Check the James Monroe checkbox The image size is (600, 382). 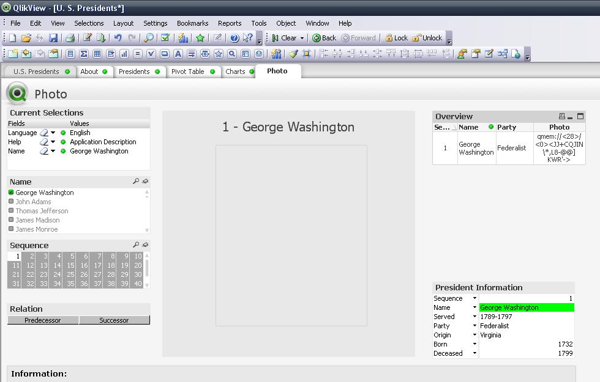tap(11, 229)
